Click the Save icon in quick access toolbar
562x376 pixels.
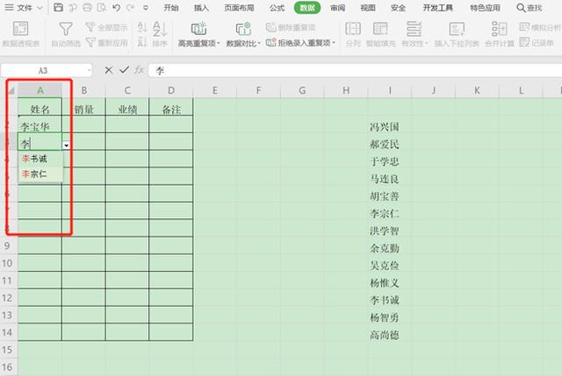pos(58,7)
